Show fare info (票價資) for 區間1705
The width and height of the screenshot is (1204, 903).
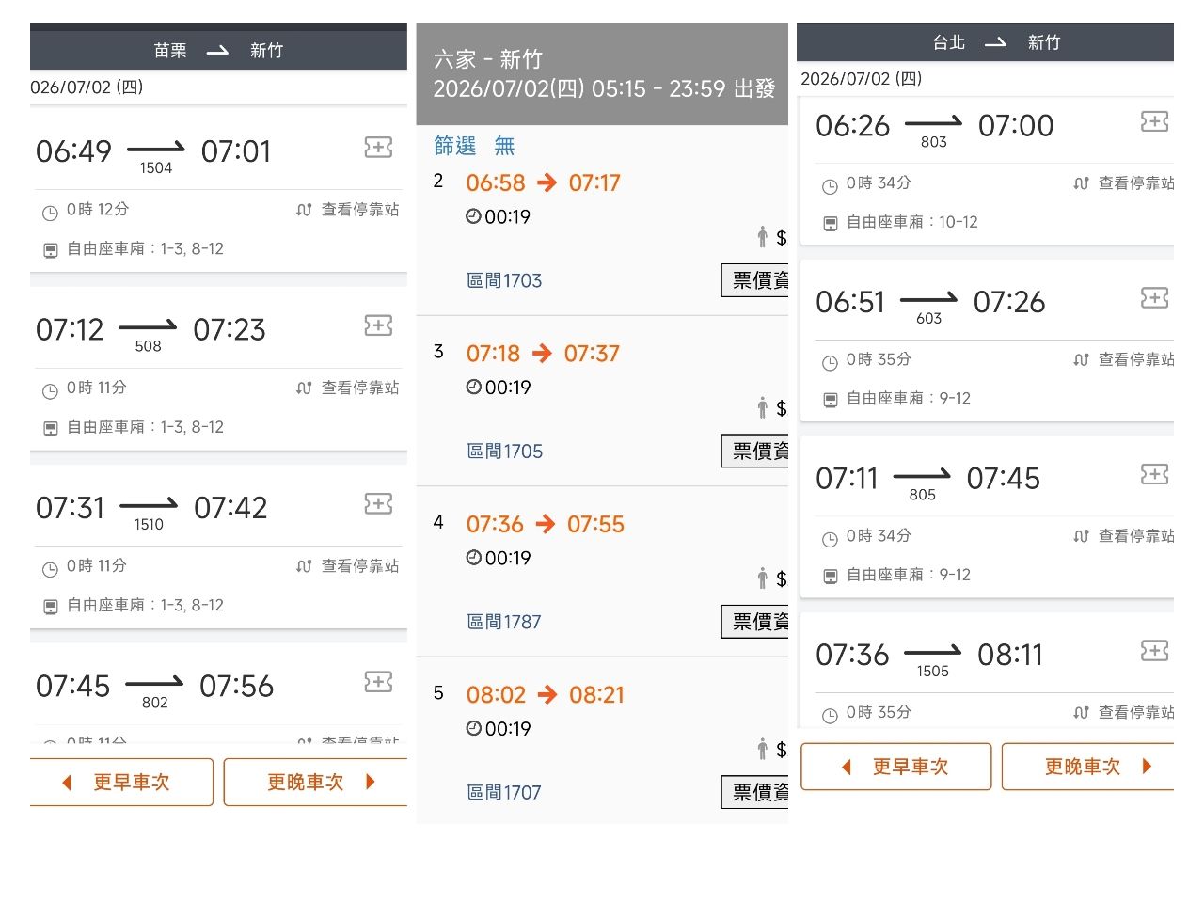click(x=755, y=451)
